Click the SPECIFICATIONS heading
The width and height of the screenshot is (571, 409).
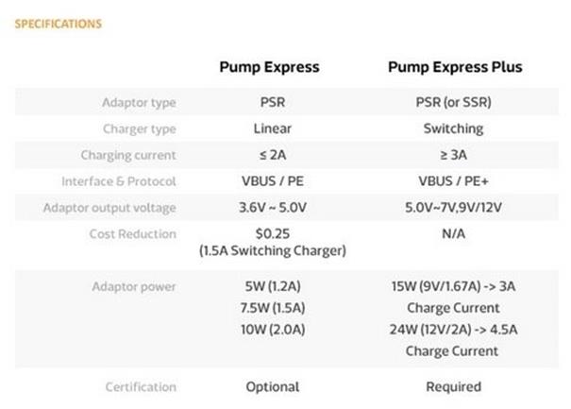58,24
